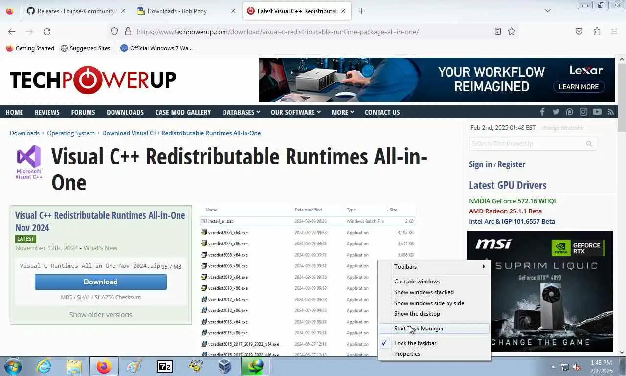Click the Operating System breadcrumb link
The image size is (626, 376).
point(71,133)
